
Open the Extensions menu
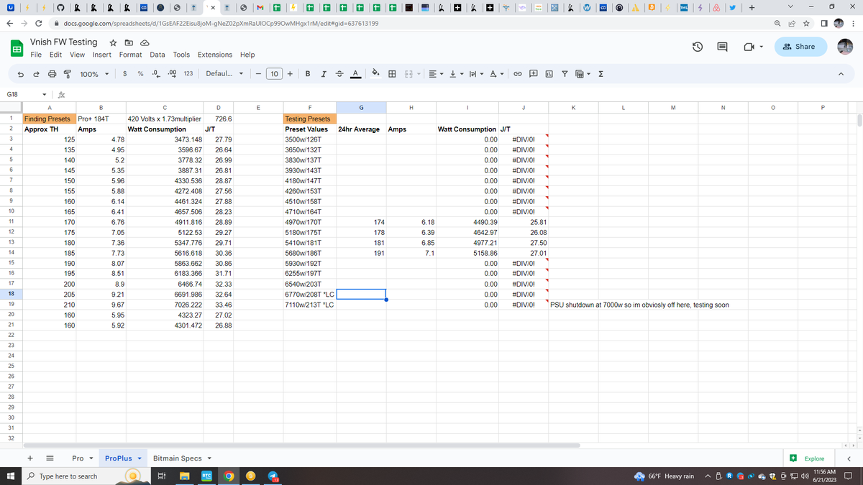tap(214, 54)
